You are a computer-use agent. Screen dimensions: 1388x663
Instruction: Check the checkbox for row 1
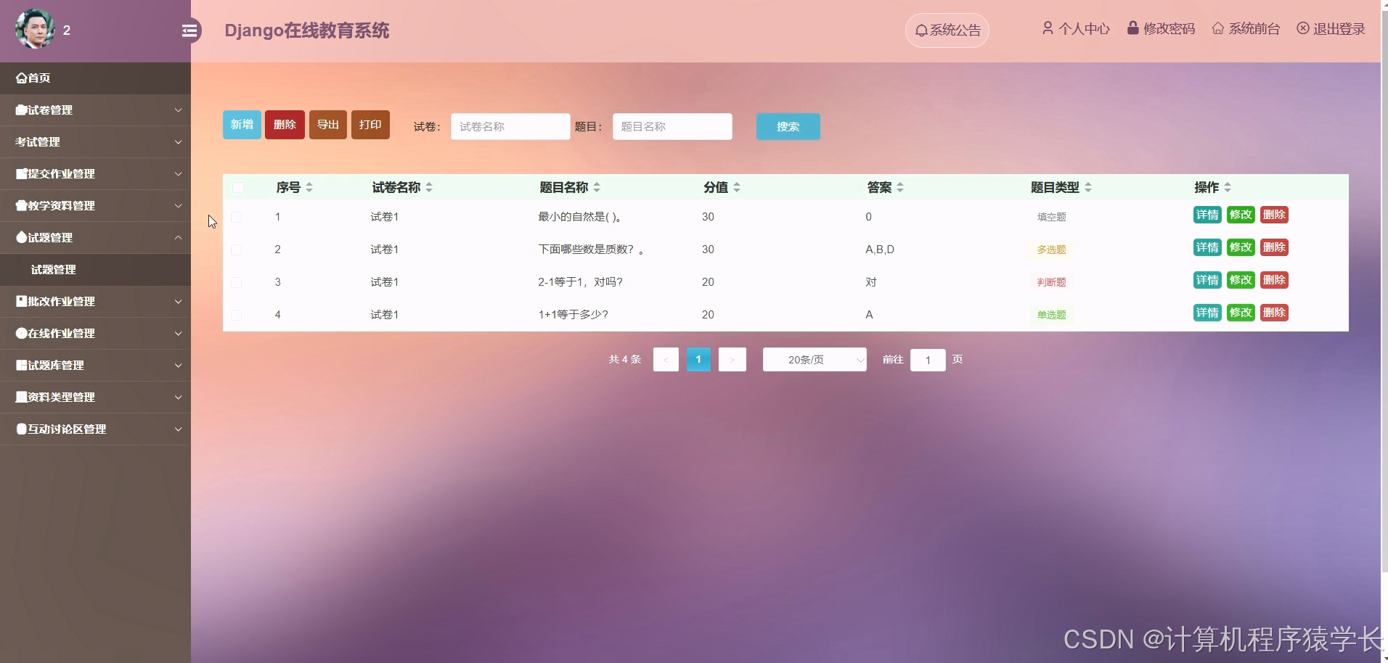(236, 216)
